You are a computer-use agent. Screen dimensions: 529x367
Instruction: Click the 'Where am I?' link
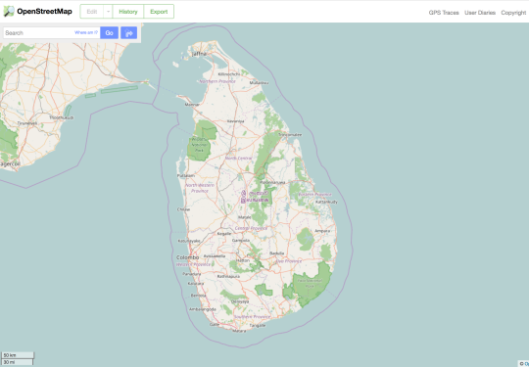coord(86,32)
